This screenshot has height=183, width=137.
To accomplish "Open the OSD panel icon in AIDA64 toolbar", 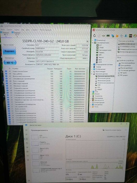I will [x=130, y=36].
